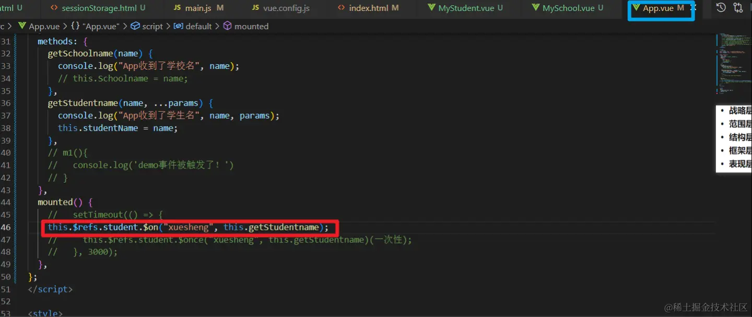The width and height of the screenshot is (752, 317).
Task: Click 'this.studentName = name;' statement
Action: point(118,128)
